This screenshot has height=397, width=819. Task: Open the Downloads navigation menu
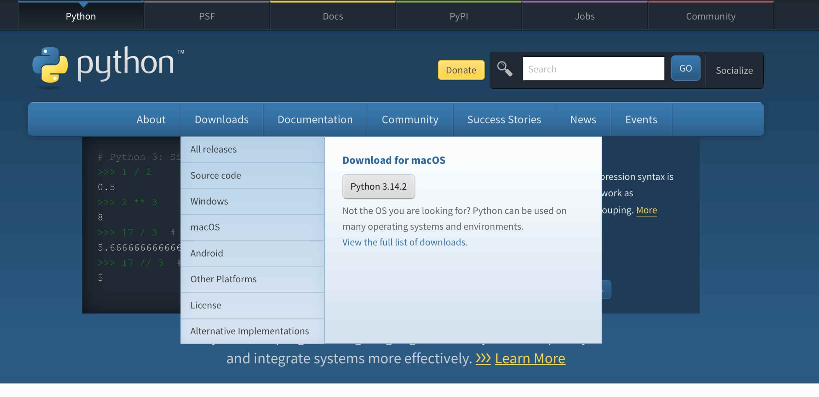tap(221, 119)
